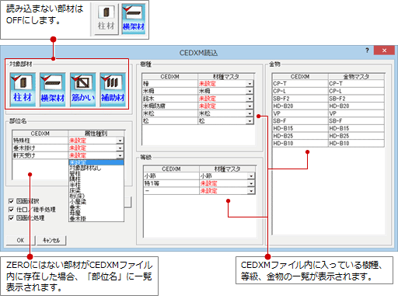Click the ON 横架材 example icon at top
The width and height of the screenshot is (398, 299).
(134, 19)
